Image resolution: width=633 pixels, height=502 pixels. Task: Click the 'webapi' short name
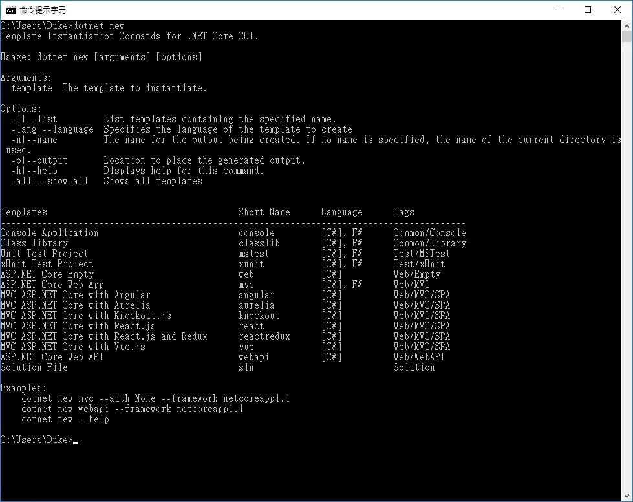[x=253, y=357]
